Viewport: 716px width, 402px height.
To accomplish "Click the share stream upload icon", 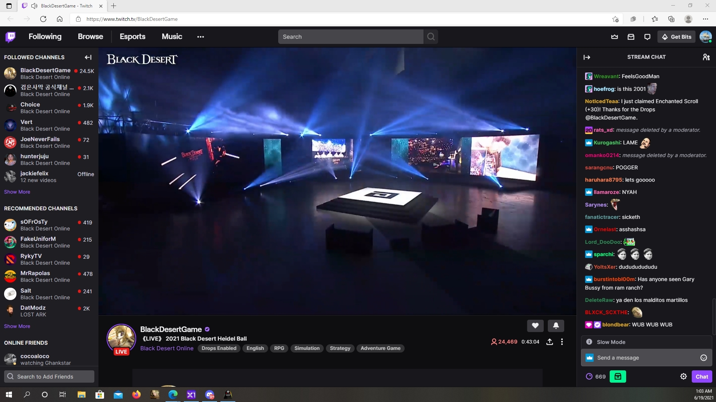I will [550, 342].
